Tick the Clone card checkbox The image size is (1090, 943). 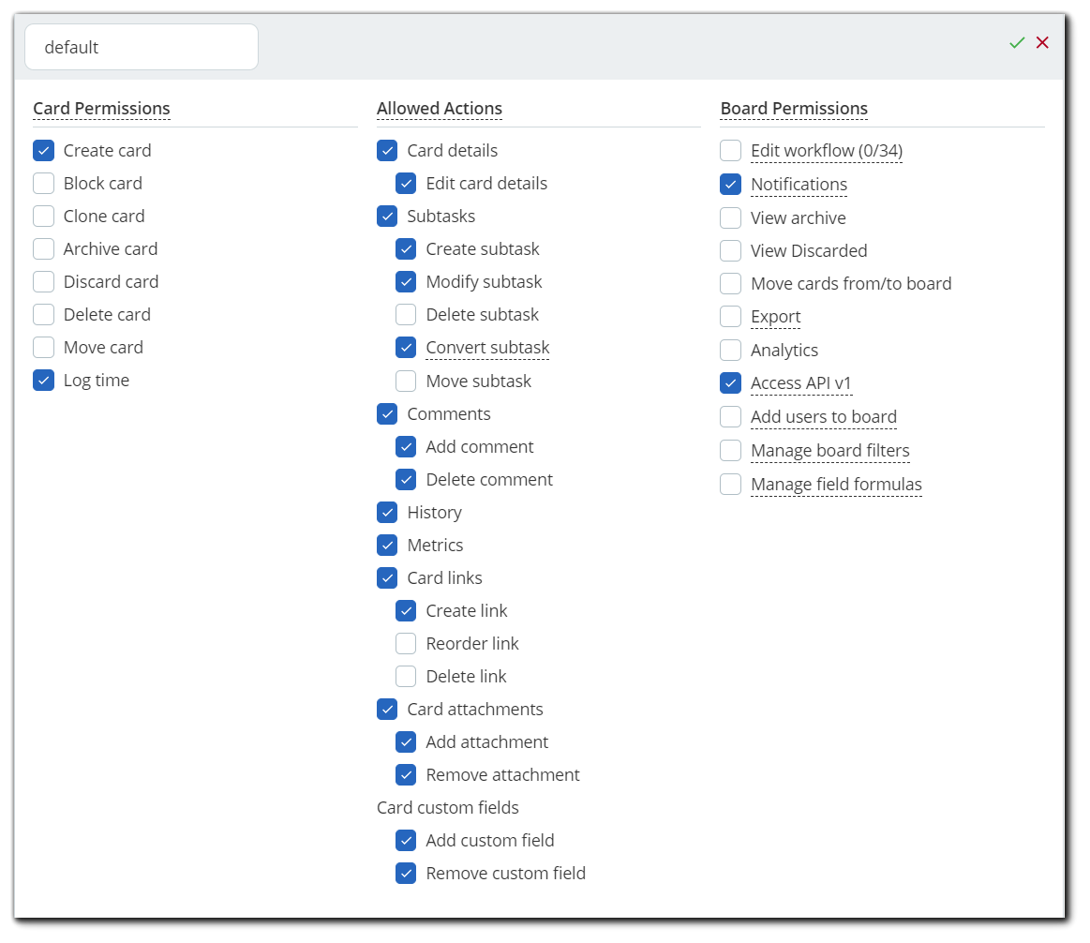[x=44, y=217]
